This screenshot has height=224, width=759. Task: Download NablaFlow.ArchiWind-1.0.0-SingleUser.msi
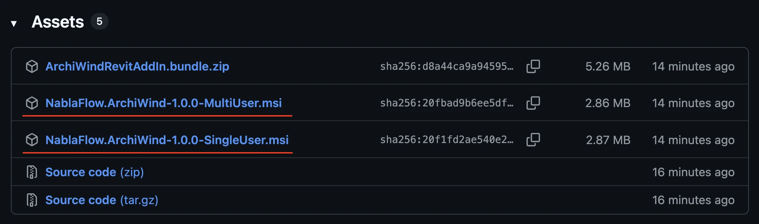pyautogui.click(x=167, y=140)
